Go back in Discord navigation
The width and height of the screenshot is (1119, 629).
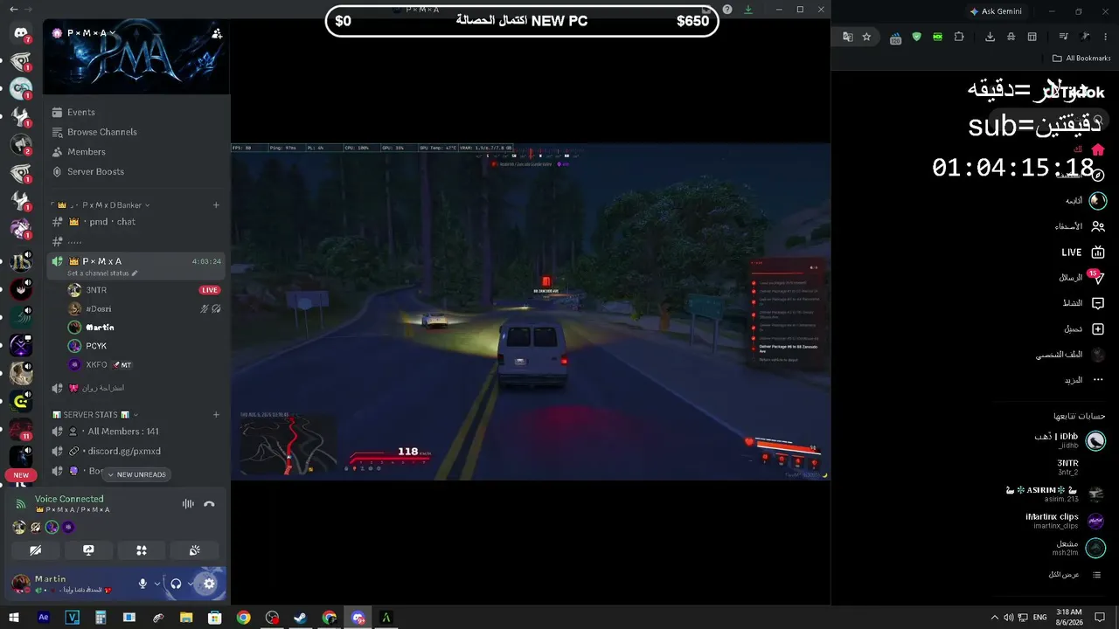click(13, 10)
